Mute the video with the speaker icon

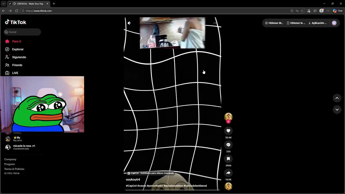pyautogui.click(x=129, y=23)
